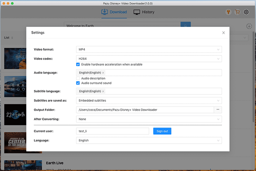
Task: Click the download progress icon on the right
Action: (x=249, y=26)
